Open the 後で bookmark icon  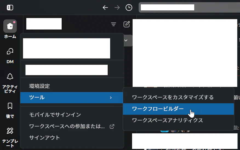pyautogui.click(x=10, y=106)
